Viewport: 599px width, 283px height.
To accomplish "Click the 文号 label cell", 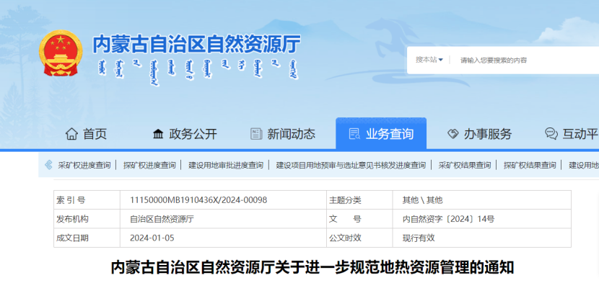I will pyautogui.click(x=359, y=219).
